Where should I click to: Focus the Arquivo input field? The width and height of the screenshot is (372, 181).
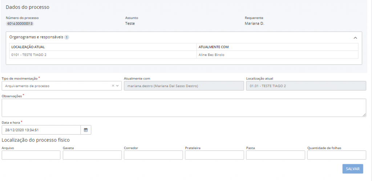(x=31, y=155)
